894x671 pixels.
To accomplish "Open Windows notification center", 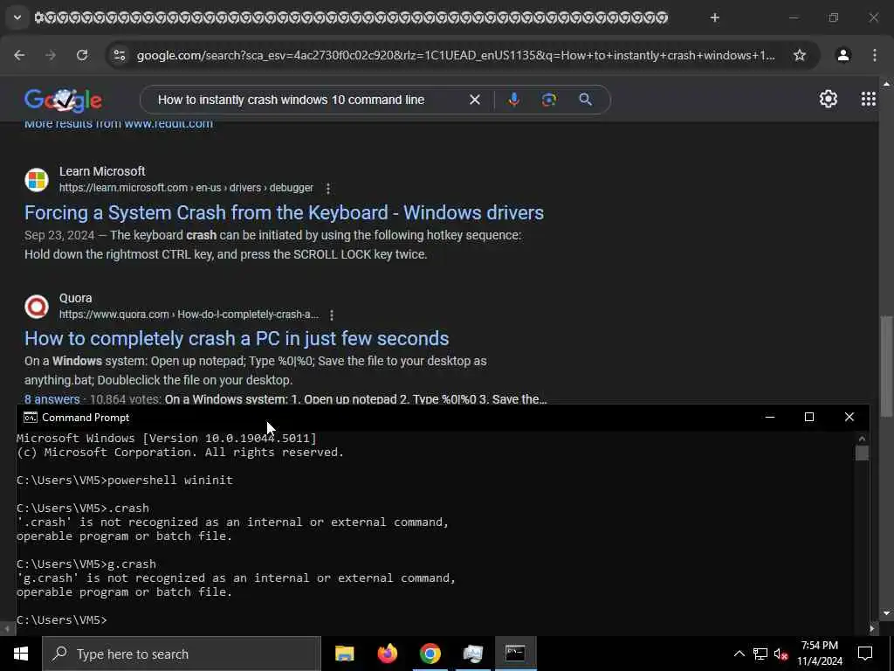I will coord(865,654).
